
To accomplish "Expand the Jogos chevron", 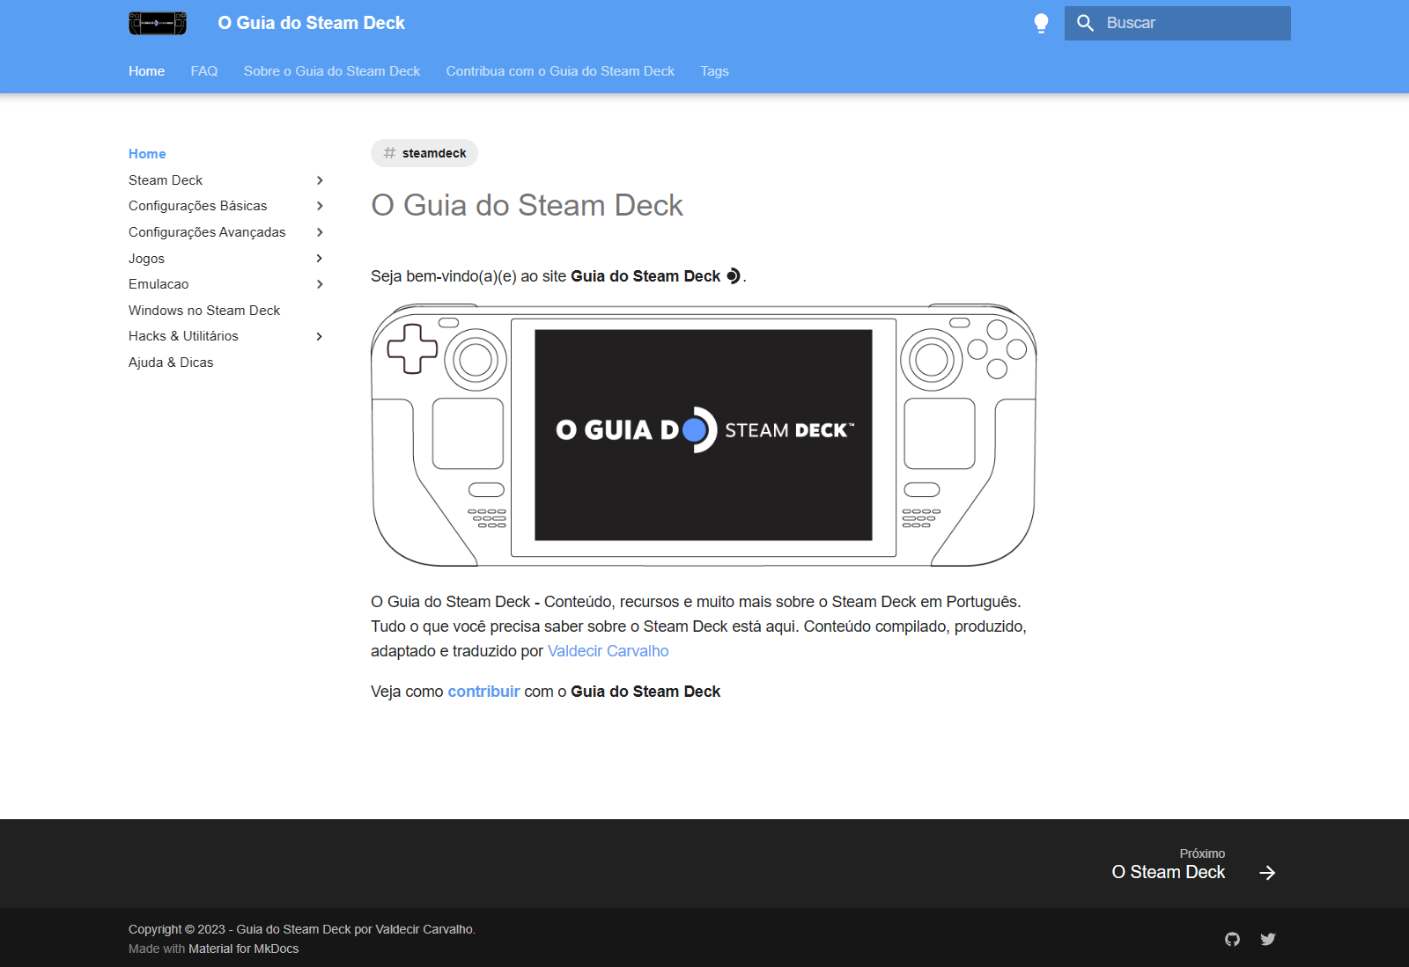I will pos(320,259).
